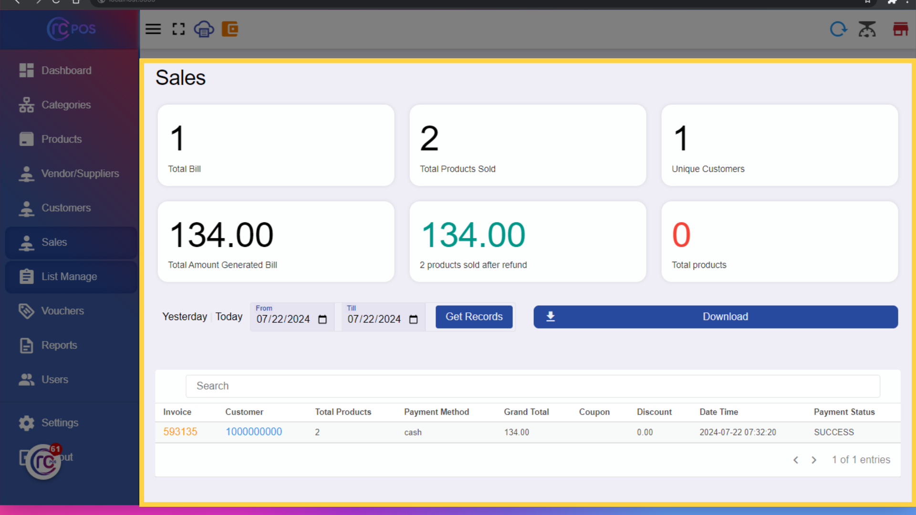Click the Grand Total column header
The height and width of the screenshot is (515, 916).
click(x=526, y=412)
